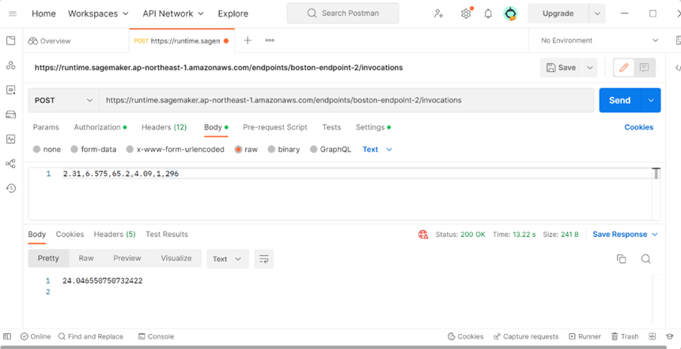Click the blue Send button

pos(620,100)
